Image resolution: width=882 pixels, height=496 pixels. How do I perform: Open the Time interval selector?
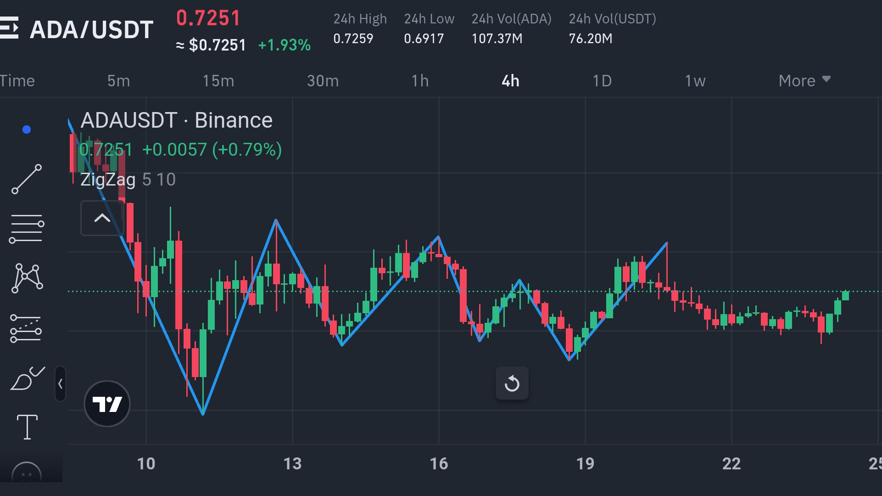tap(17, 80)
